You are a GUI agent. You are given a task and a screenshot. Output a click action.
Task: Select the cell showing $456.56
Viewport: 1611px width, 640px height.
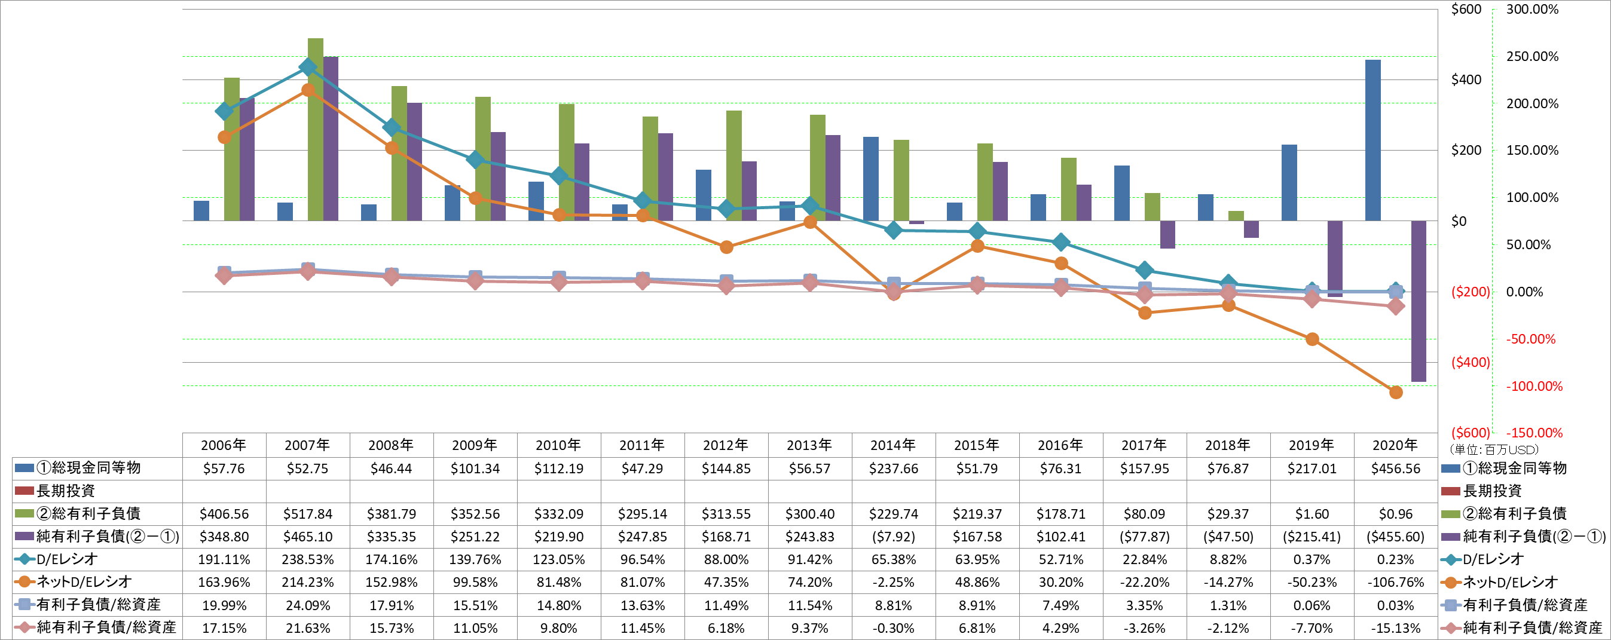pos(1395,468)
